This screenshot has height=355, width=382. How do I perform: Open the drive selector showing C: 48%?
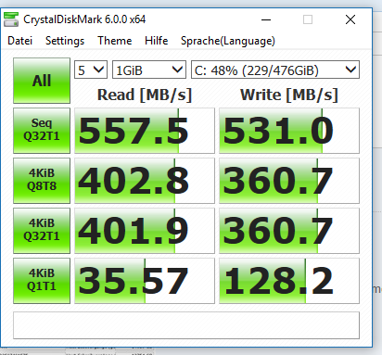(275, 70)
